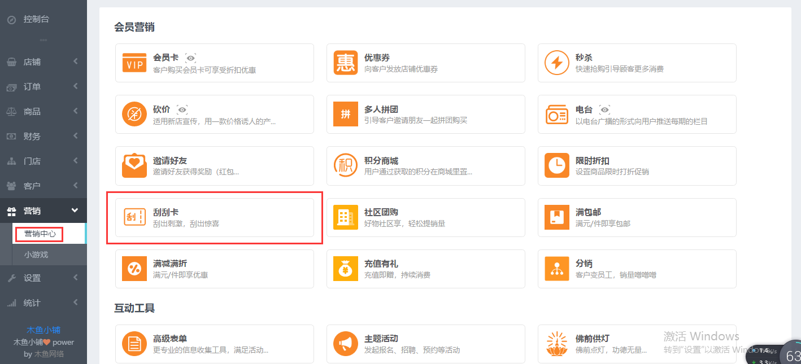Click the 会员营销 section heading
The image size is (801, 364).
click(x=134, y=27)
